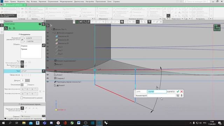Toggle Отклонения / Пределы switch
Image resolution: width=224 pixels, height=126 pixels.
24,85
